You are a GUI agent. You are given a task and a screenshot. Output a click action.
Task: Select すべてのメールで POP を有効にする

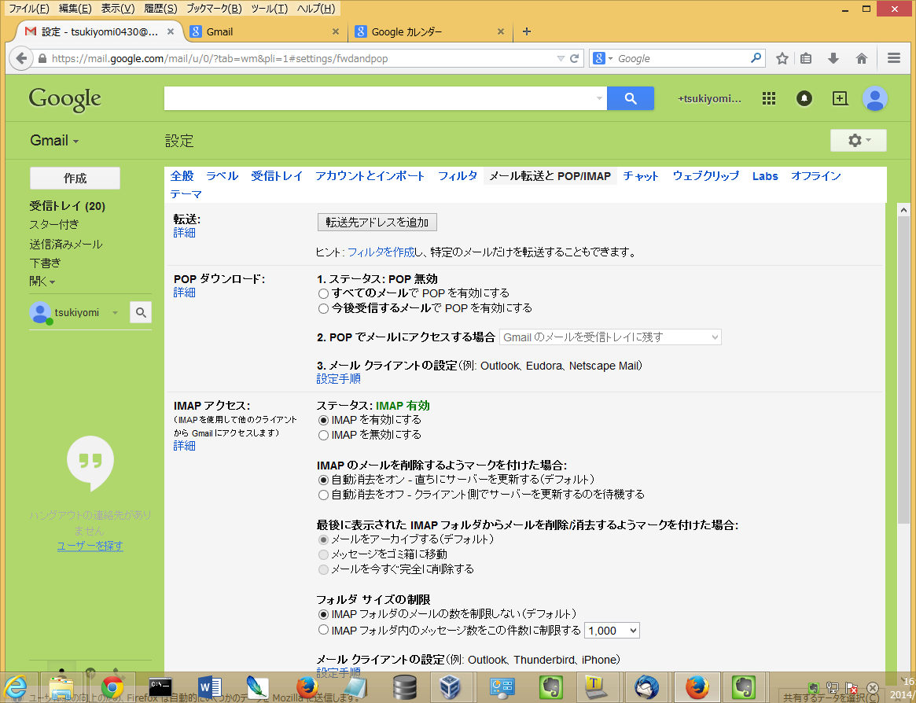click(x=323, y=293)
